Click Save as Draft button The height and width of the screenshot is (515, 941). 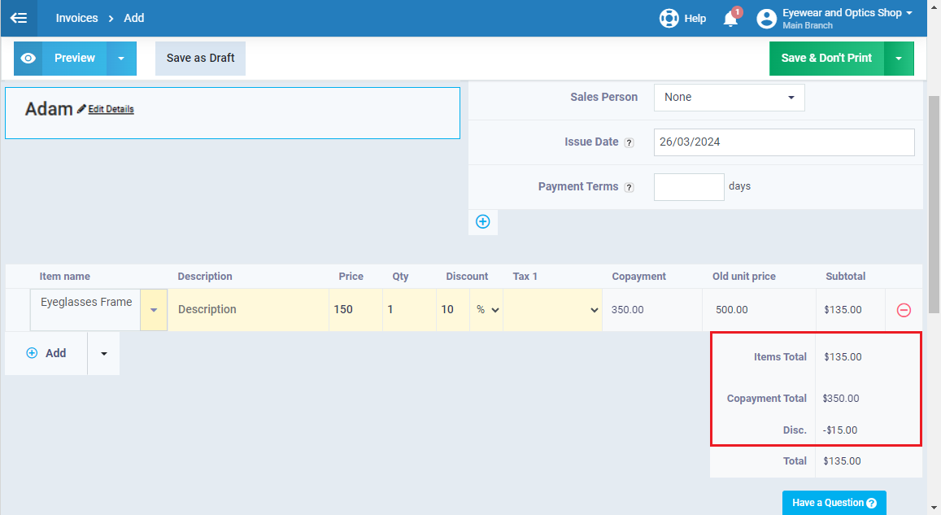pyautogui.click(x=200, y=59)
